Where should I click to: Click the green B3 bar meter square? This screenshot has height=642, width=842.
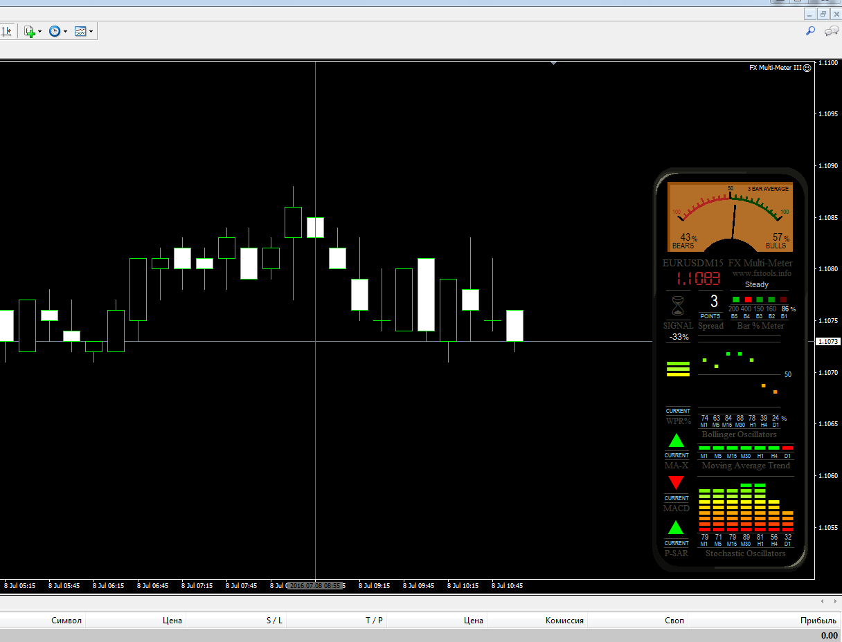pyautogui.click(x=760, y=300)
